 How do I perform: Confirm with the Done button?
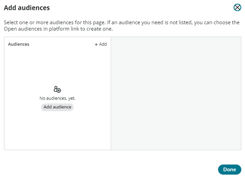click(229, 169)
